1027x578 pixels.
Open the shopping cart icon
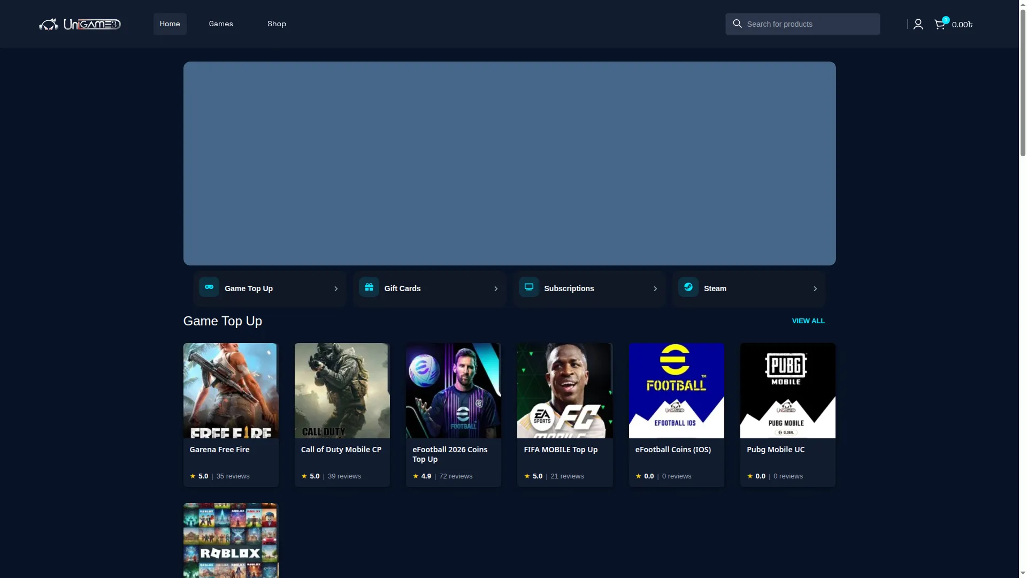coord(940,24)
